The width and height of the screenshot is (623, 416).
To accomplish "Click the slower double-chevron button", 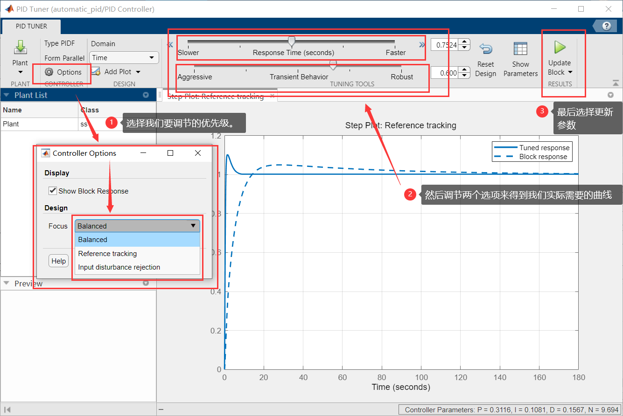I will point(170,45).
